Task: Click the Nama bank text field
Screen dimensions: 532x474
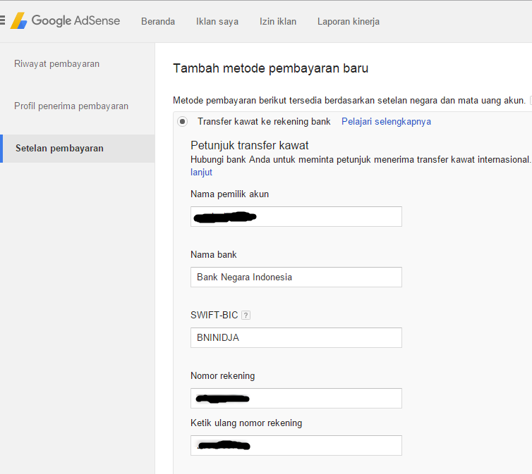Action: pos(296,277)
